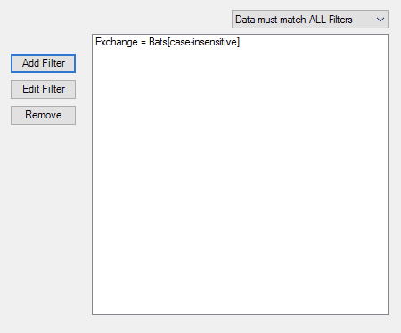401x333 pixels.
Task: Click the 'Data must match ALL Filters' text
Action: coord(294,20)
